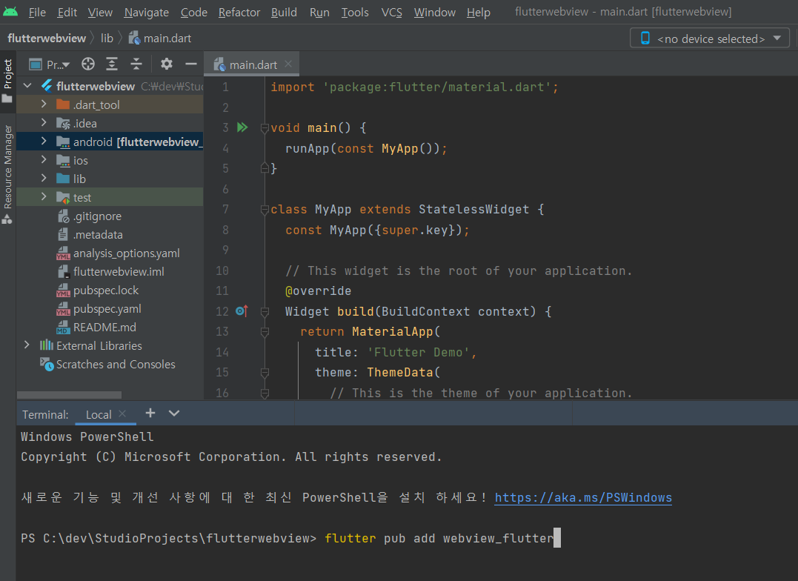Open the Resource Manager side panel
The width and height of the screenshot is (798, 581).
7,174
